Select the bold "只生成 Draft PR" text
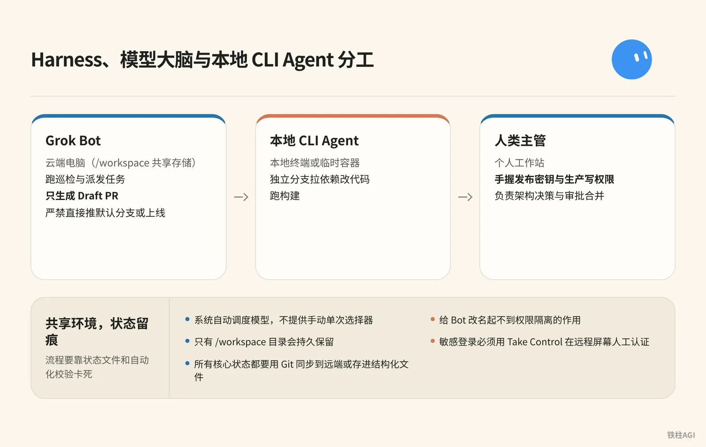 pyautogui.click(x=82, y=196)
